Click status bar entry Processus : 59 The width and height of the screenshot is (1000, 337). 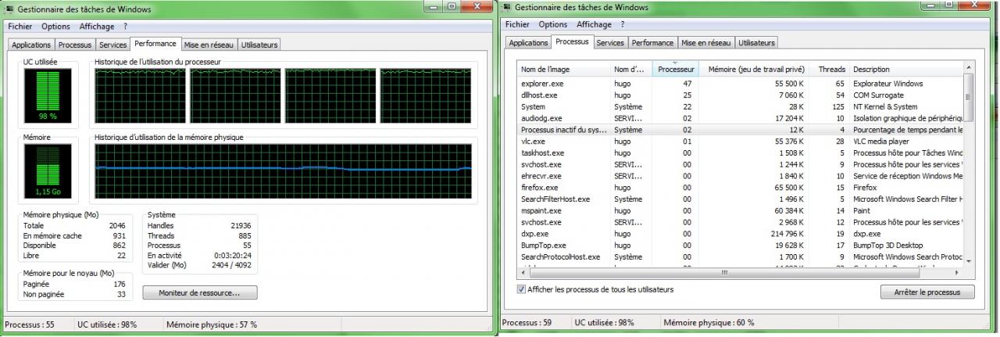point(527,322)
